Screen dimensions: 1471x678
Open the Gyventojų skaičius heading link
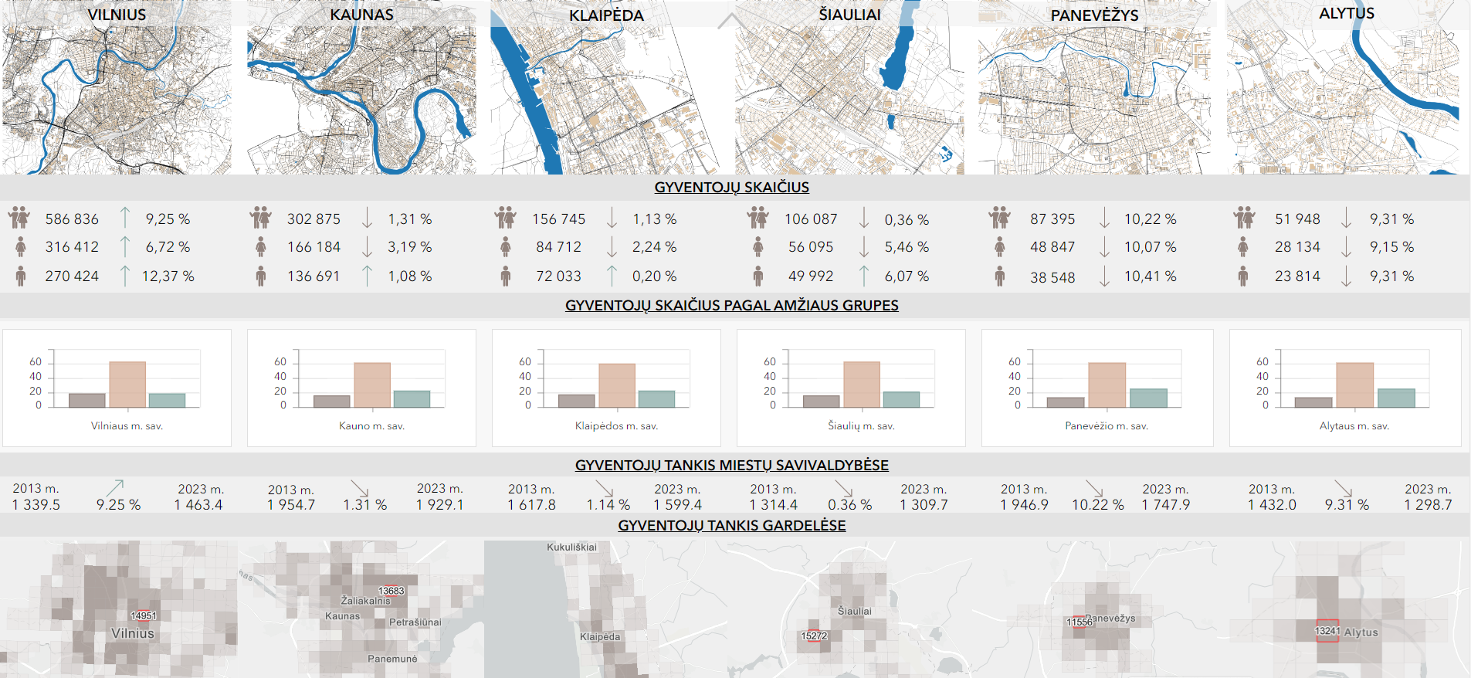732,188
